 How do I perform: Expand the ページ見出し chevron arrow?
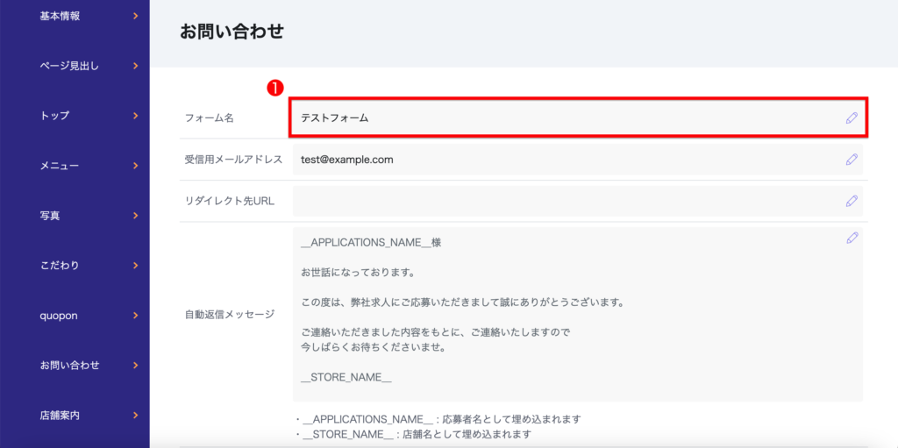click(x=135, y=66)
